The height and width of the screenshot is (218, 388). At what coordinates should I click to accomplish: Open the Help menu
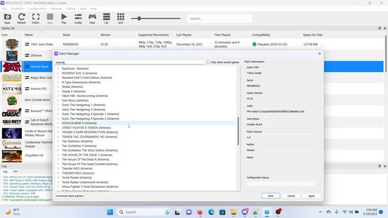93,8
